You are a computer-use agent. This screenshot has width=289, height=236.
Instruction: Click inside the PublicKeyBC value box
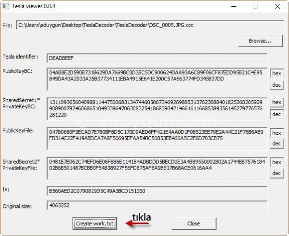tap(157, 79)
